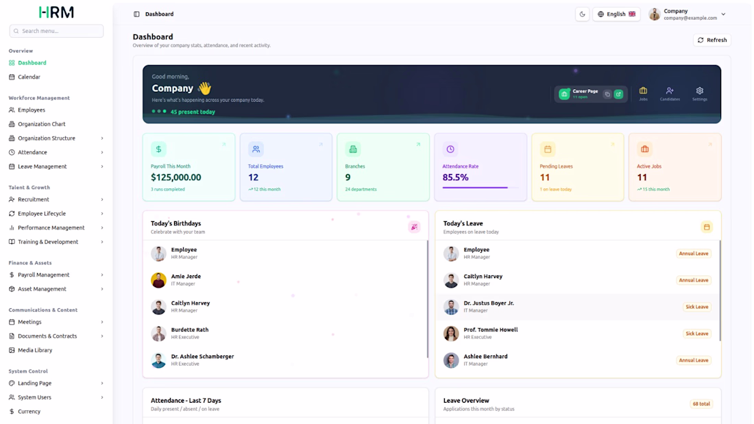This screenshot has width=754, height=424.
Task: Click Sick Leave badge for Prof. Tommie Howell
Action: (x=697, y=334)
